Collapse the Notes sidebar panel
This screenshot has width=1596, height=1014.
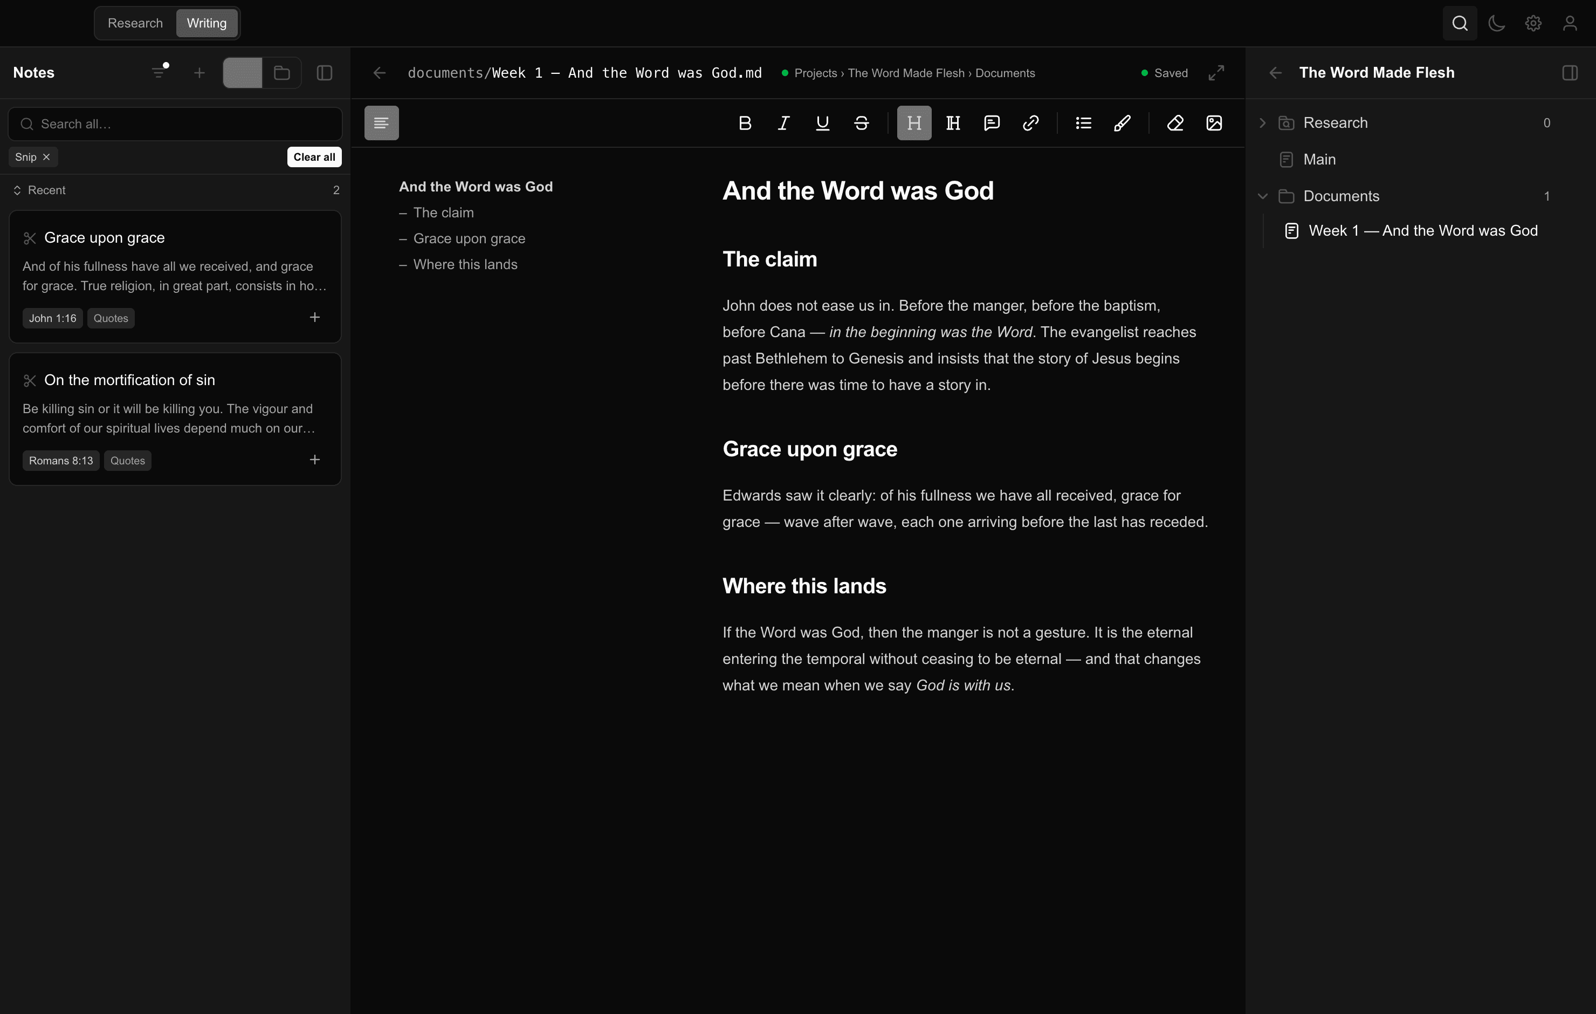(x=324, y=73)
